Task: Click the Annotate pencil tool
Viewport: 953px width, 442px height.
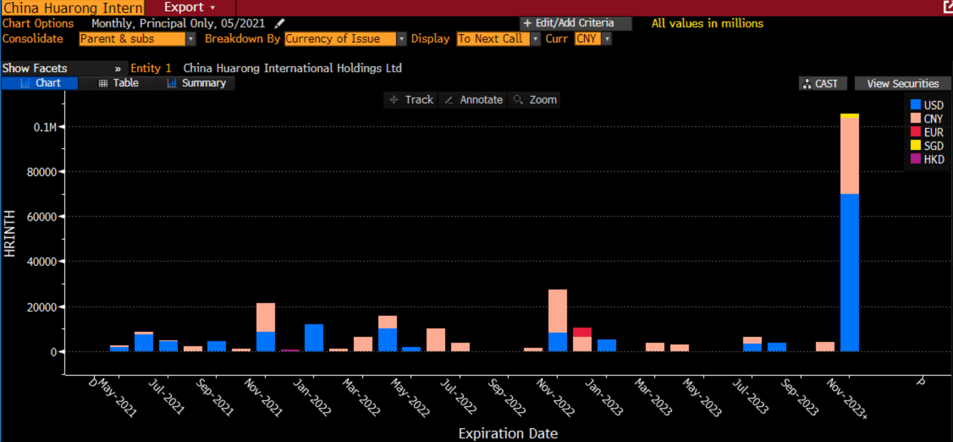Action: (473, 100)
